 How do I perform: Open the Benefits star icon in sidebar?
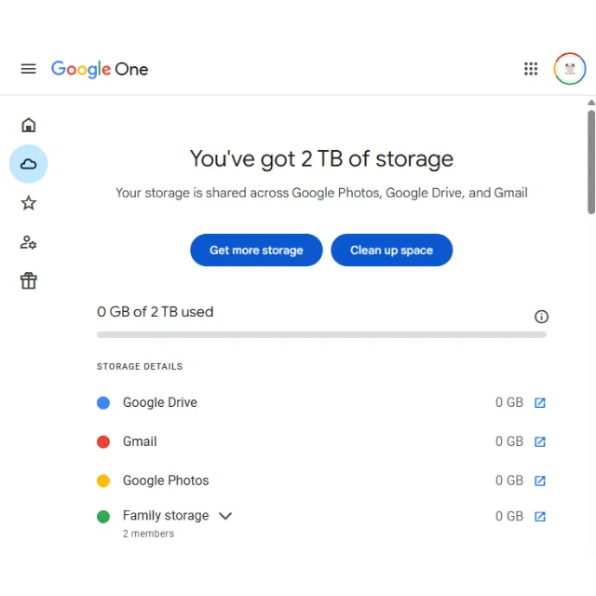coord(29,203)
